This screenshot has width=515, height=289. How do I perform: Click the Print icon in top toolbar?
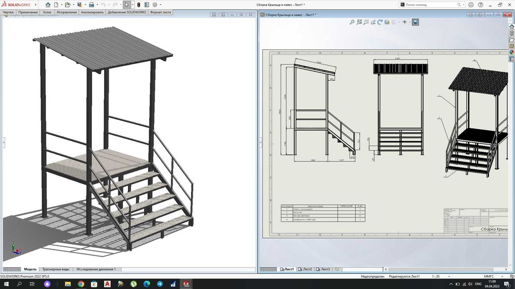tap(91, 5)
